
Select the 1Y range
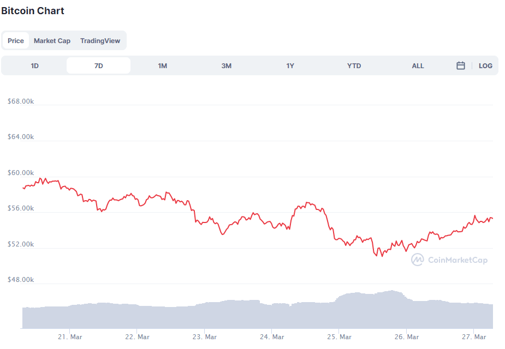point(290,65)
